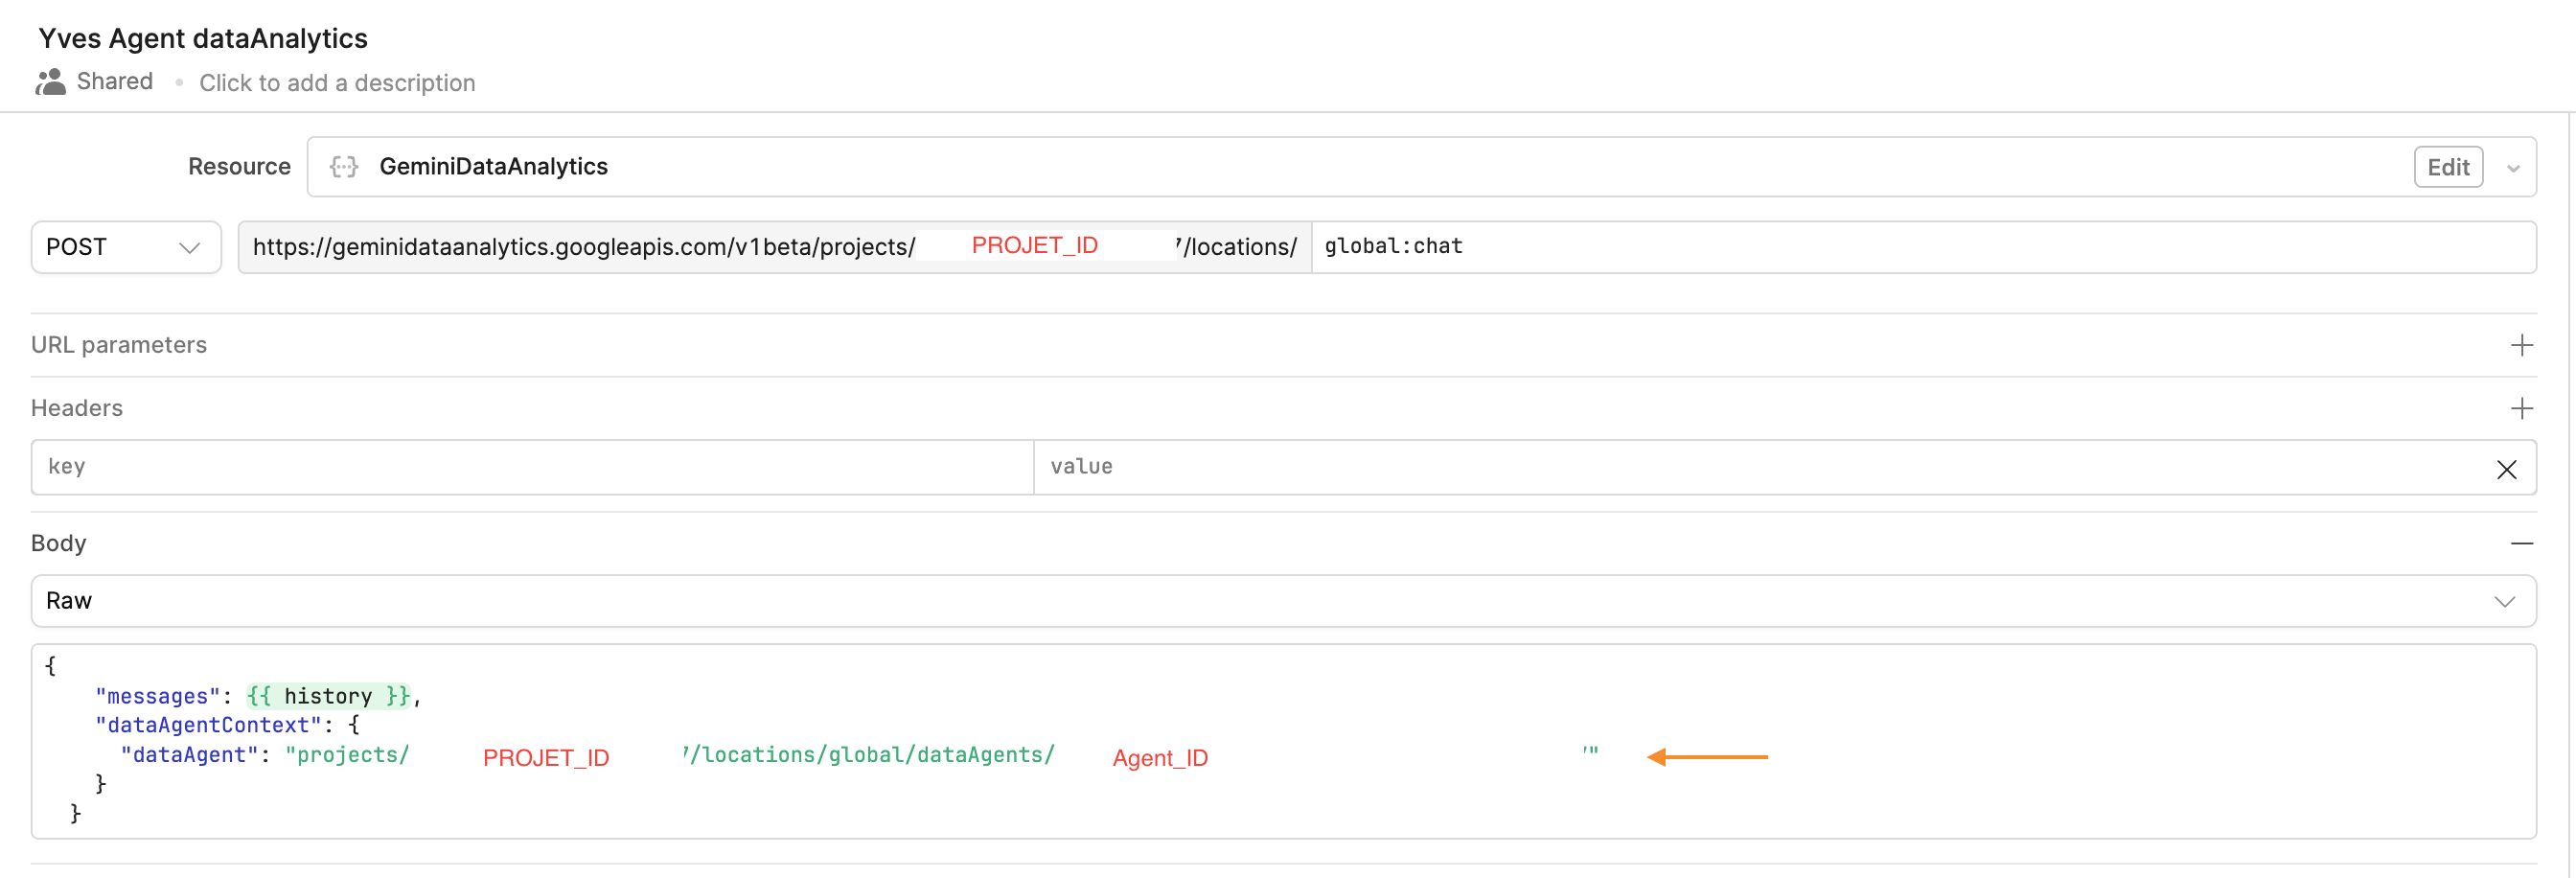
Task: Click the URL parameters section label
Action: (119, 345)
